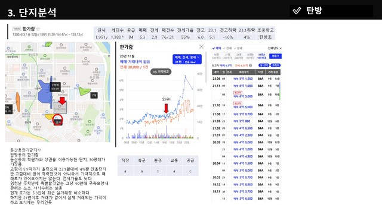Screen dimensions: 382x214
Task: Toggle the 전세 checkmark filter
Action: point(227,48)
